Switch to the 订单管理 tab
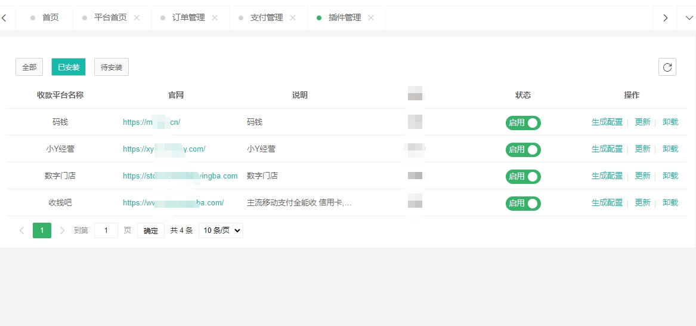This screenshot has width=696, height=326. click(x=188, y=18)
